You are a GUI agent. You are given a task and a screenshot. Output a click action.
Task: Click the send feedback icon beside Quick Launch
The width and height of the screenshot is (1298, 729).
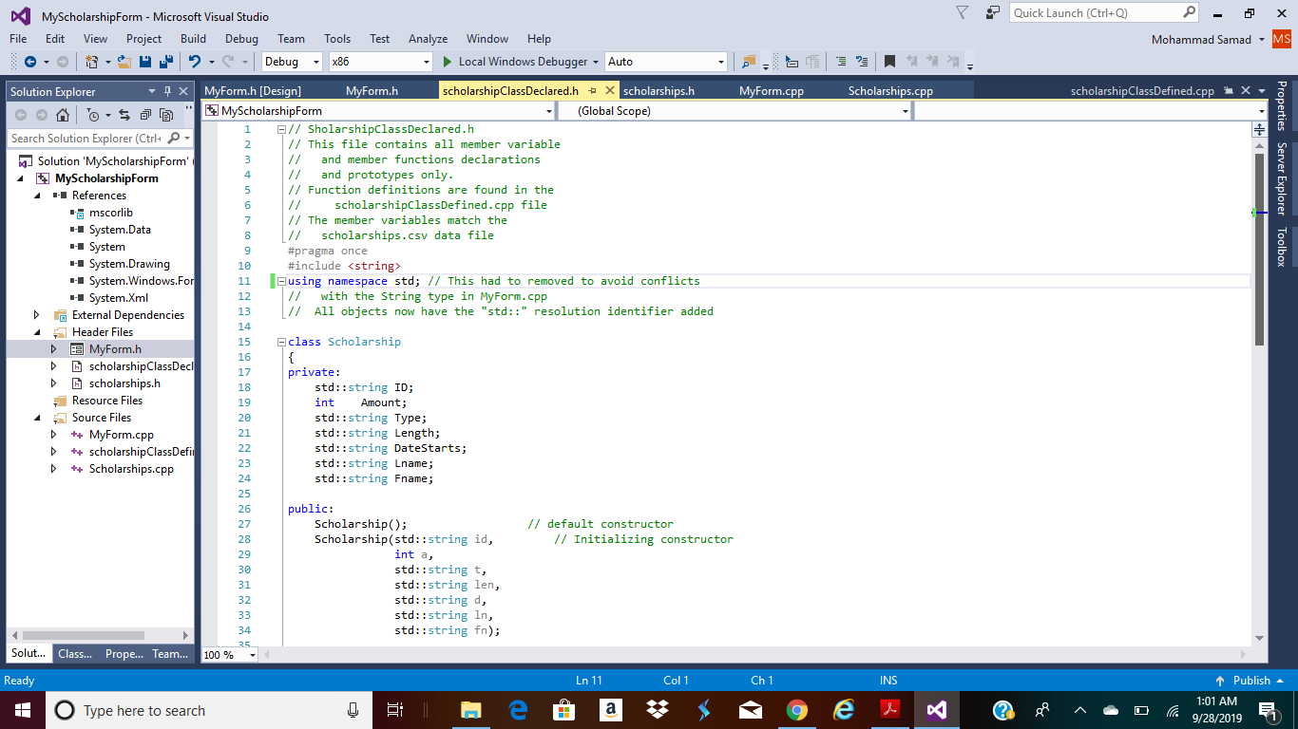point(992,13)
